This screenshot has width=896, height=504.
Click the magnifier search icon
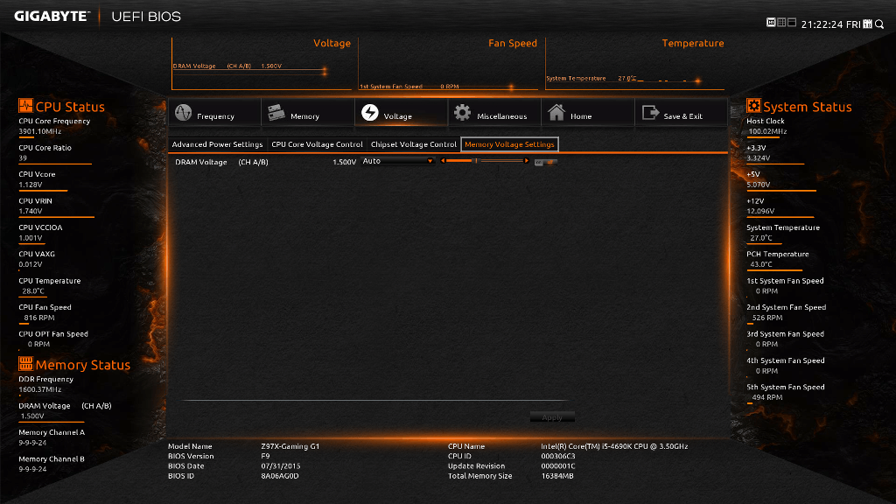pos(879,24)
